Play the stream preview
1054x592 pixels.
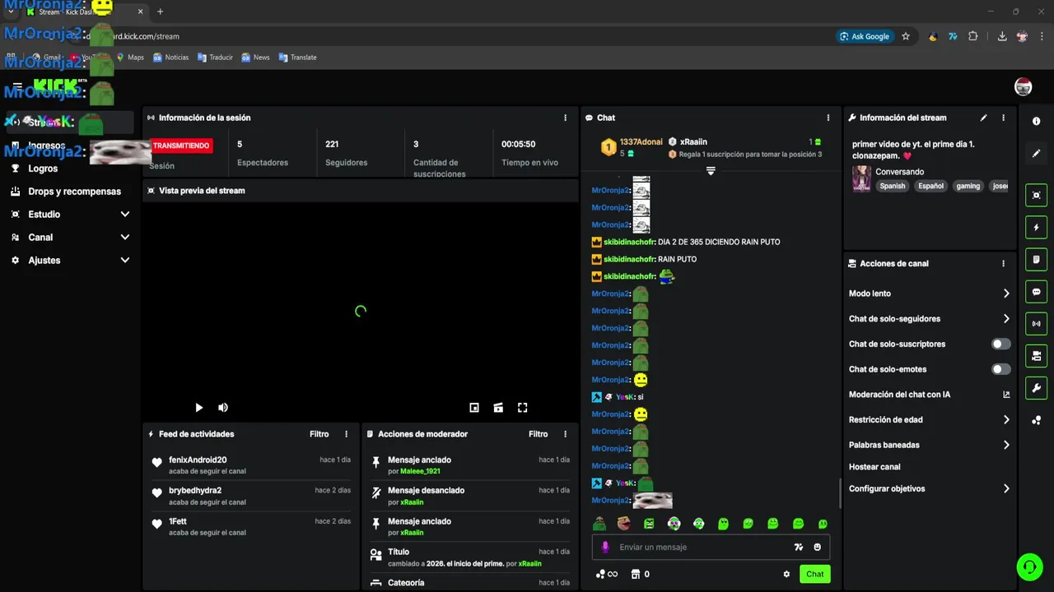pos(198,408)
